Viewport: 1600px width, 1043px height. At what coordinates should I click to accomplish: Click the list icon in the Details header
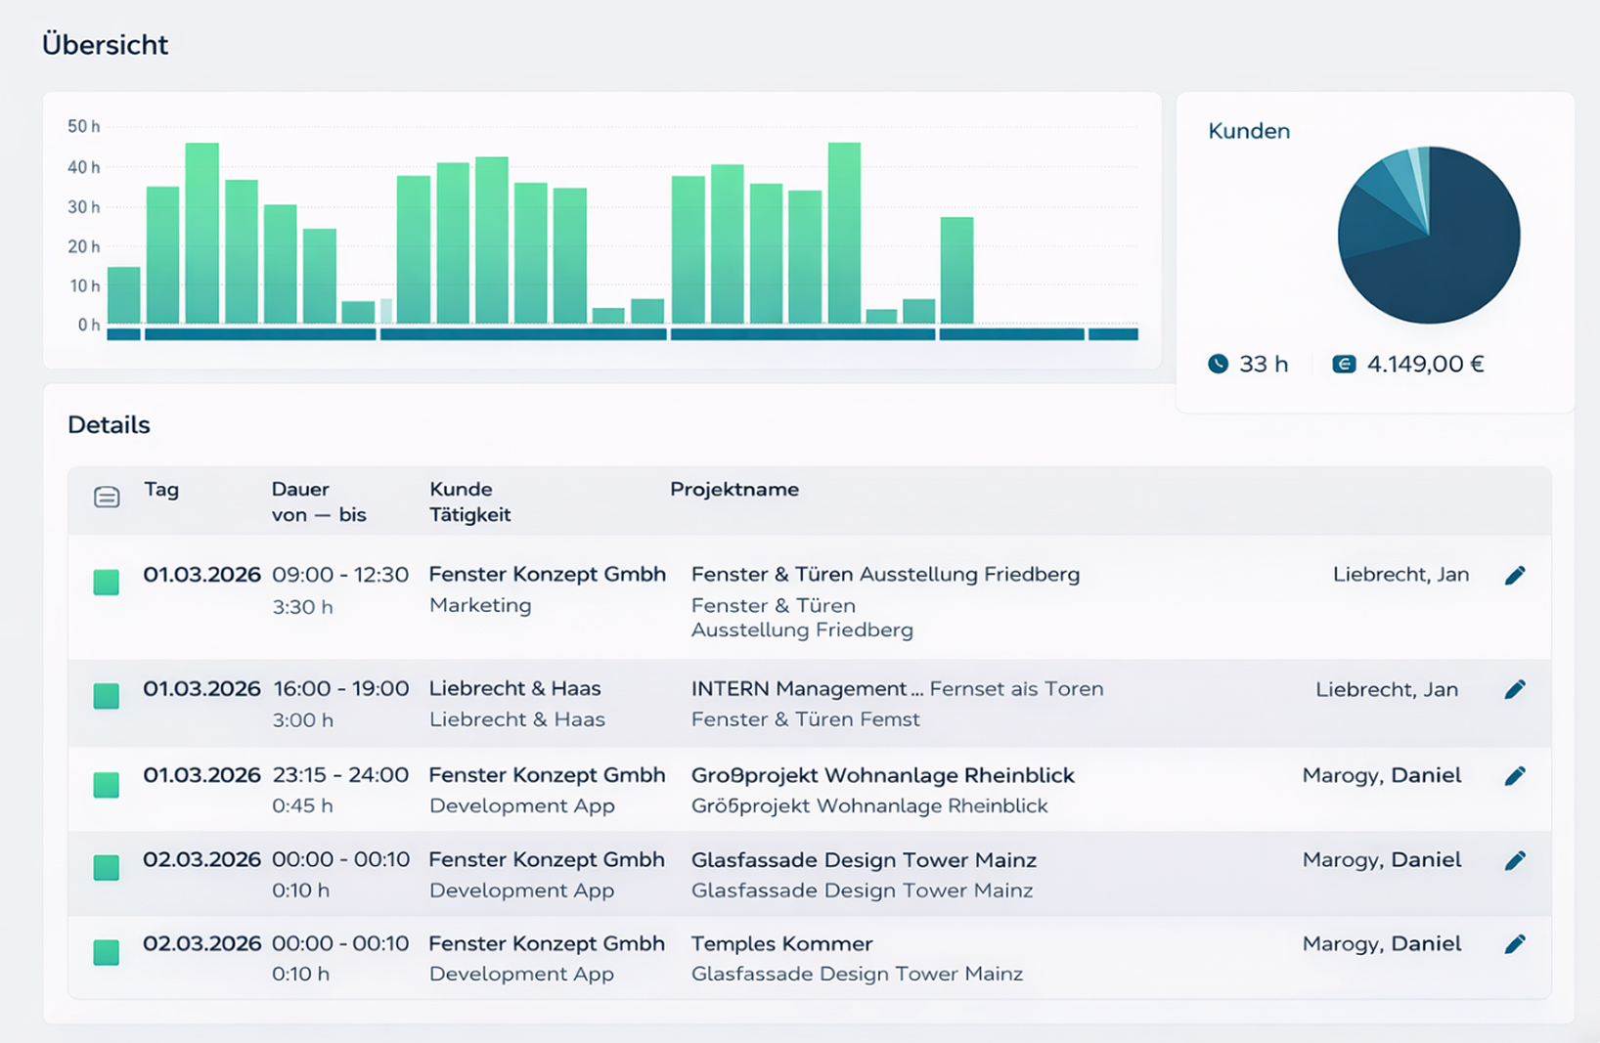107,498
